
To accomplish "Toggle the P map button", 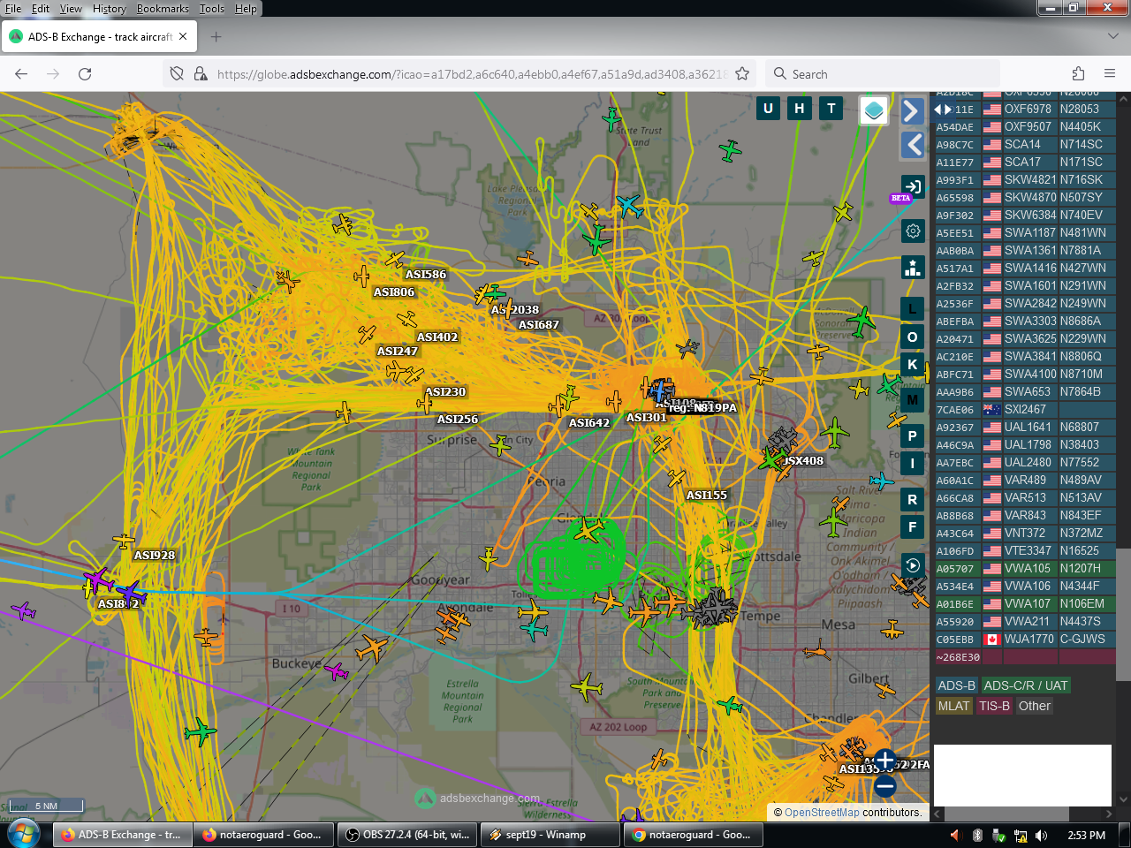I will [x=913, y=435].
